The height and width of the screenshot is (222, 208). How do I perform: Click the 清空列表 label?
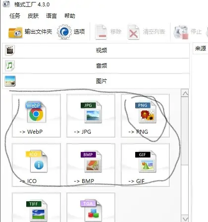(x=154, y=32)
